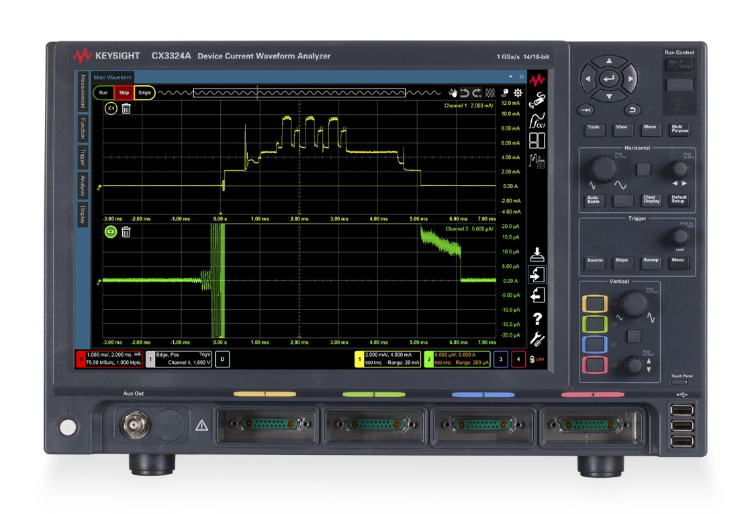Open the wrench configuration icon
The image size is (742, 514).
537,339
